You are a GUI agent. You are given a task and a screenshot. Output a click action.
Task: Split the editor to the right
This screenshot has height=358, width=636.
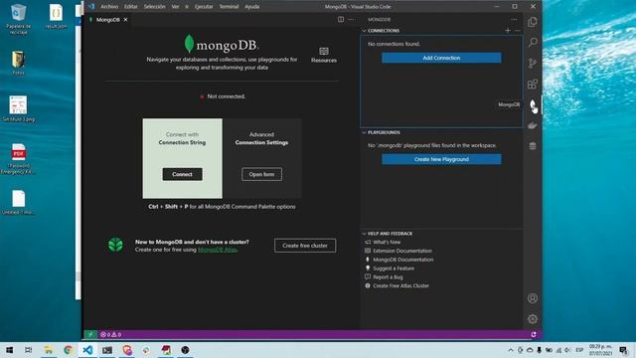pyautogui.click(x=341, y=20)
